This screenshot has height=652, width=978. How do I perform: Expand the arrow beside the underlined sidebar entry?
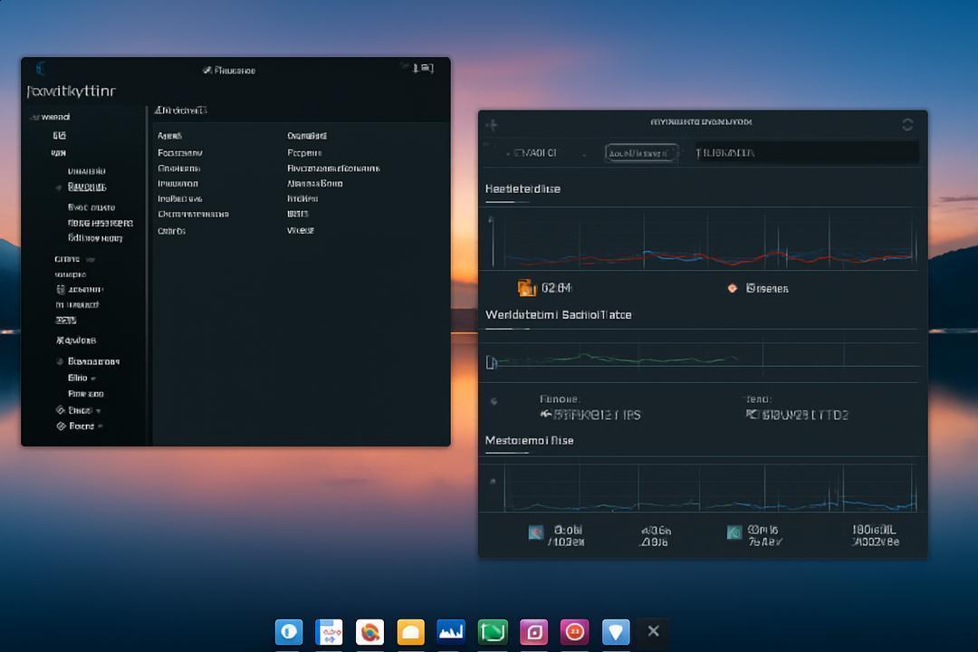pos(59,187)
